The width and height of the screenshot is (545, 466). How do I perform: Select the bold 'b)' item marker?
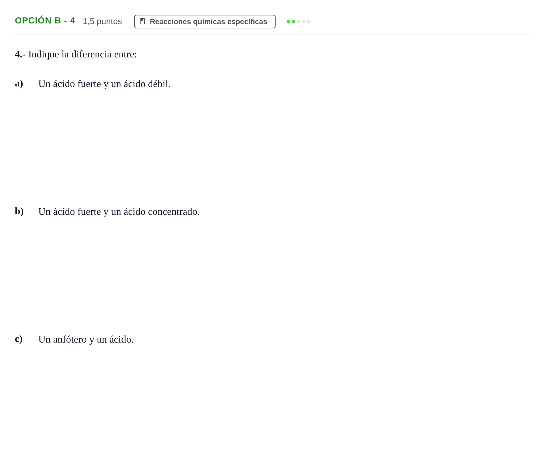(x=19, y=211)
